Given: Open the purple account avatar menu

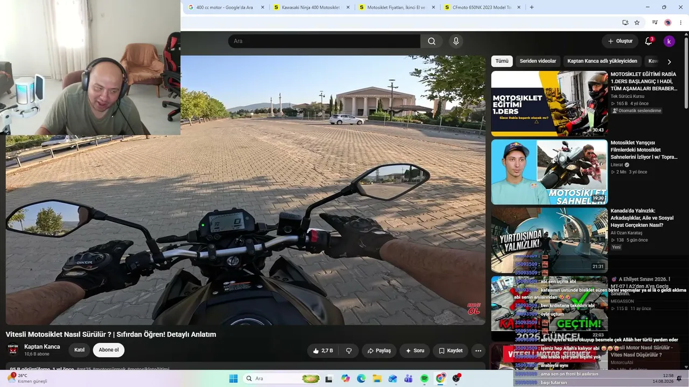Looking at the screenshot, I should pyautogui.click(x=669, y=41).
